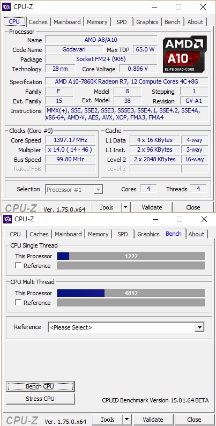
Task: Click the Max TDP value 65.0 W
Action: point(145,49)
